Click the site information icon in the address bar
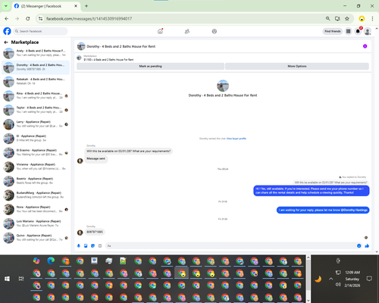 coord(40,18)
